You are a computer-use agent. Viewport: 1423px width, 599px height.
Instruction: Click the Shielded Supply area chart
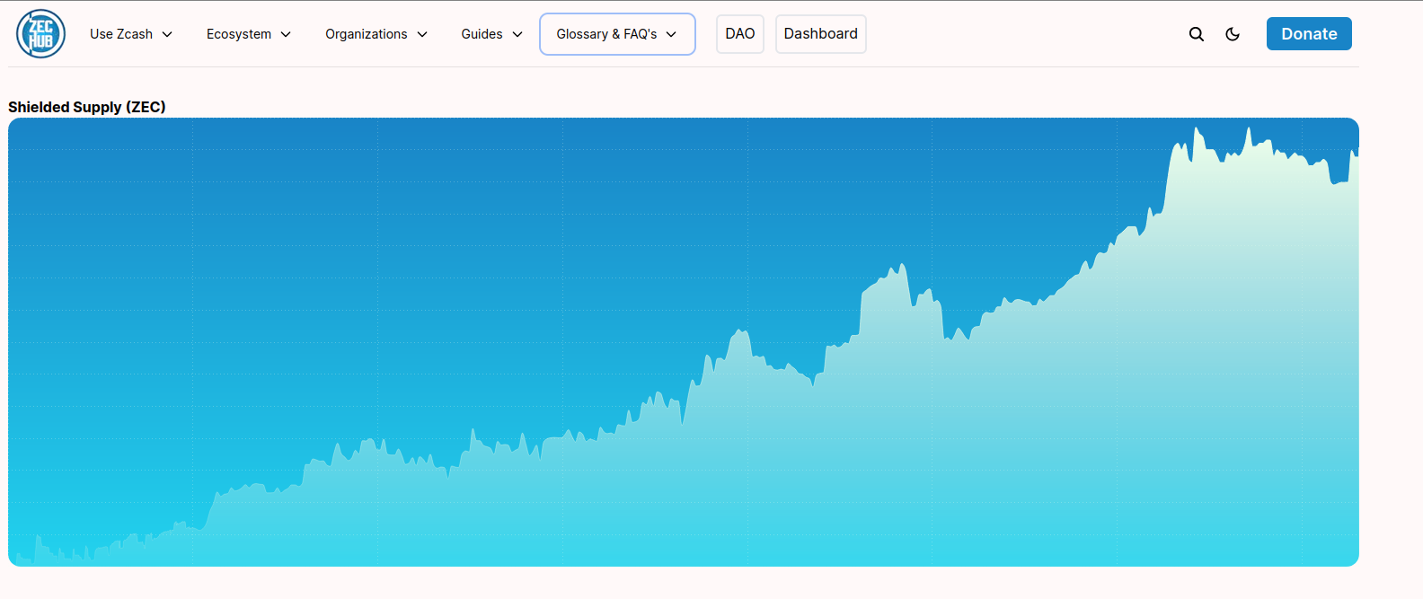684,342
